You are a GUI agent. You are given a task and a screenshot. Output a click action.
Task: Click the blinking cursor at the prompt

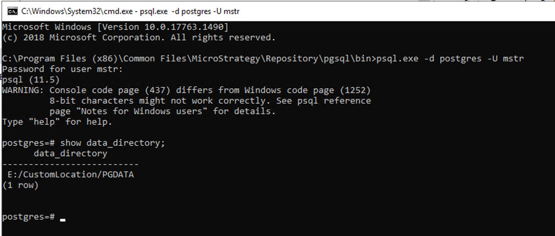coord(63,220)
